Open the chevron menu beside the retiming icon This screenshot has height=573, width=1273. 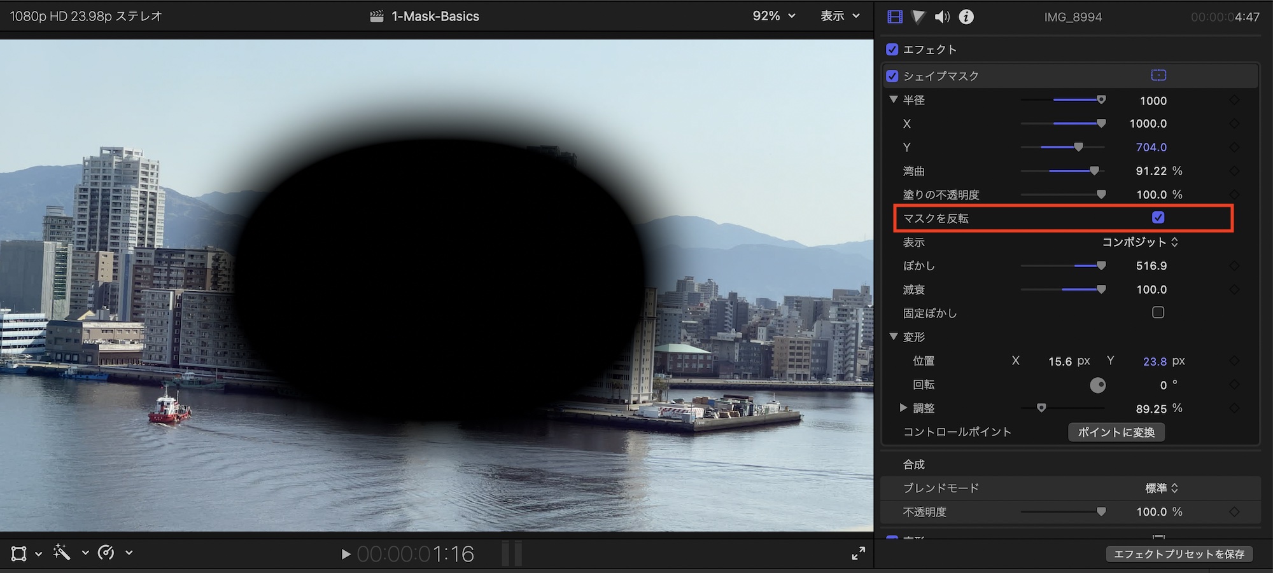click(129, 553)
